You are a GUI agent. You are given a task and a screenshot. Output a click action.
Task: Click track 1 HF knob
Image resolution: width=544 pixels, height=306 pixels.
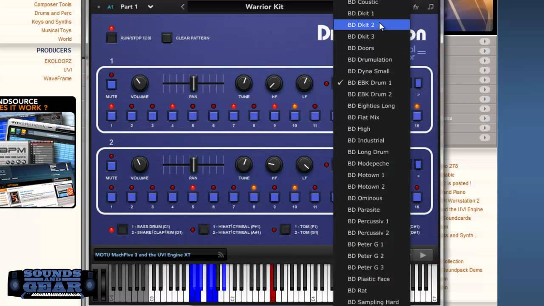(x=274, y=83)
